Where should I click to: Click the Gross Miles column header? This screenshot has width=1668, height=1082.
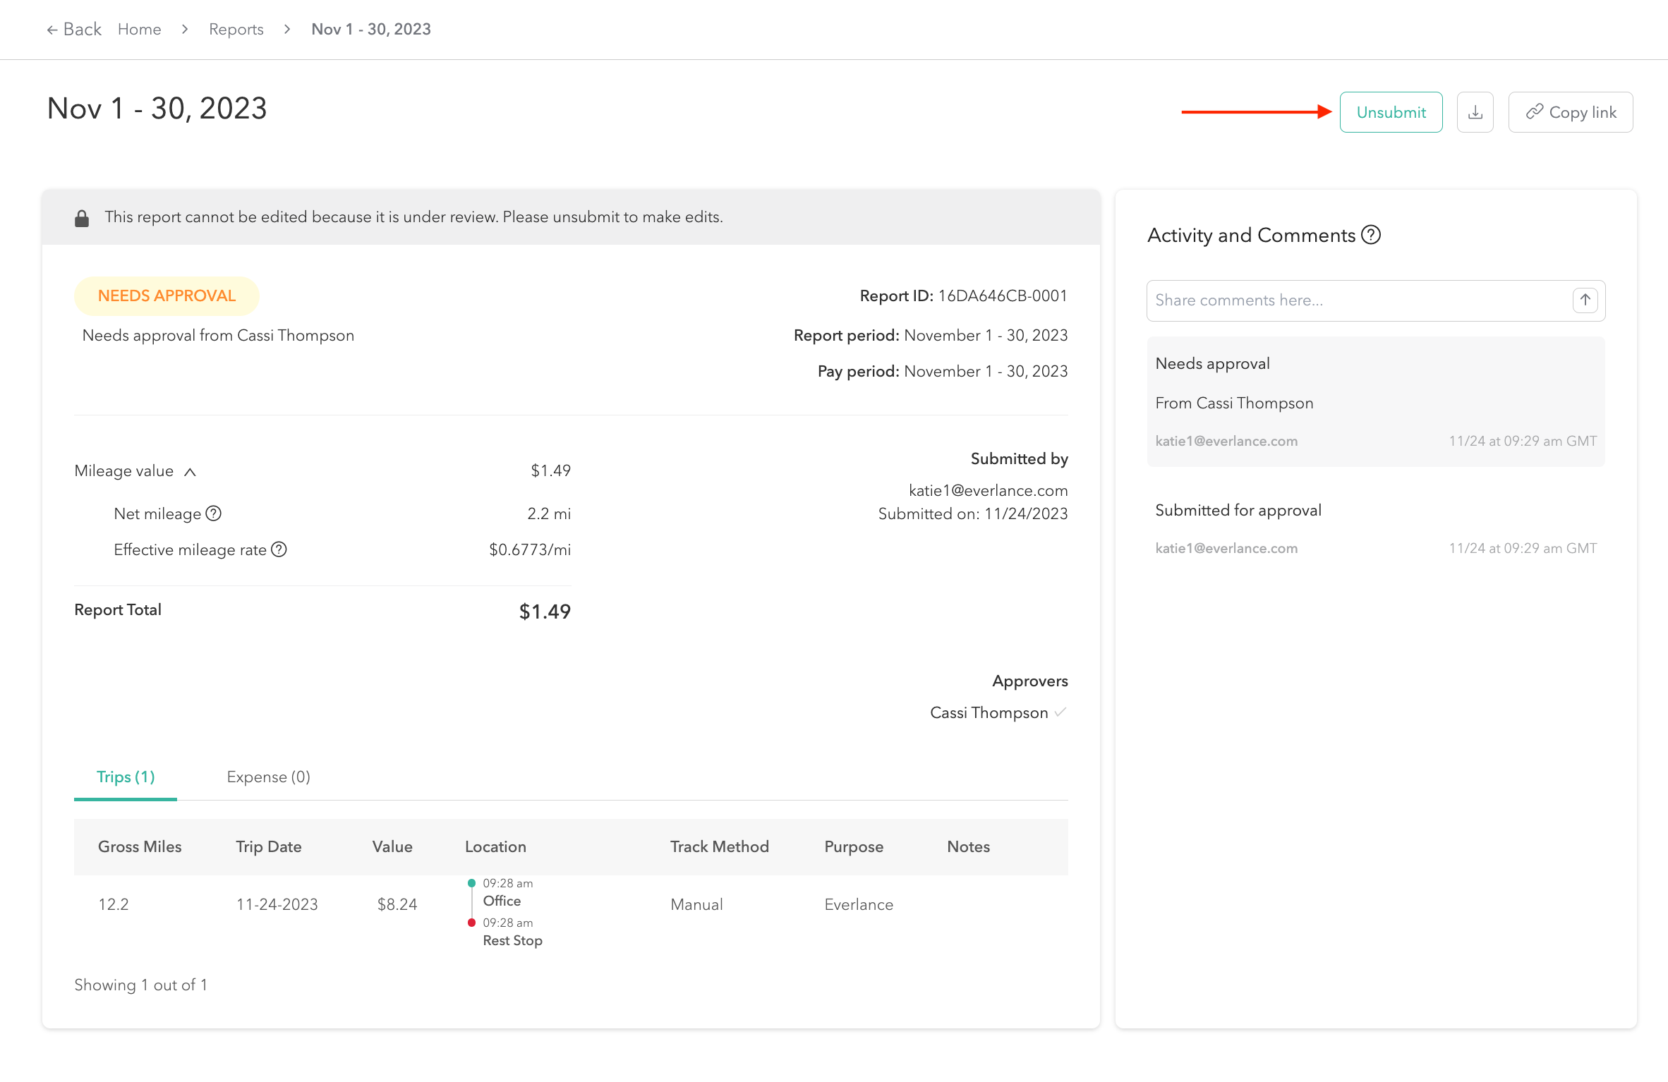point(140,846)
